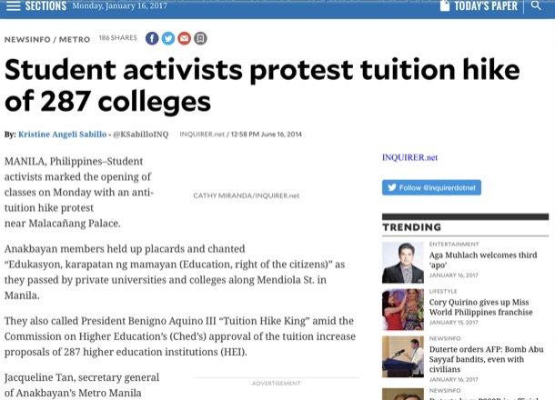This screenshot has height=400, width=555.
Task: Go to TODAY'S PAPER
Action: coord(485,6)
